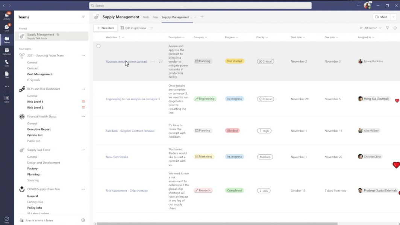The width and height of the screenshot is (400, 225).
Task: Click in the Search box
Action: coord(200,6)
